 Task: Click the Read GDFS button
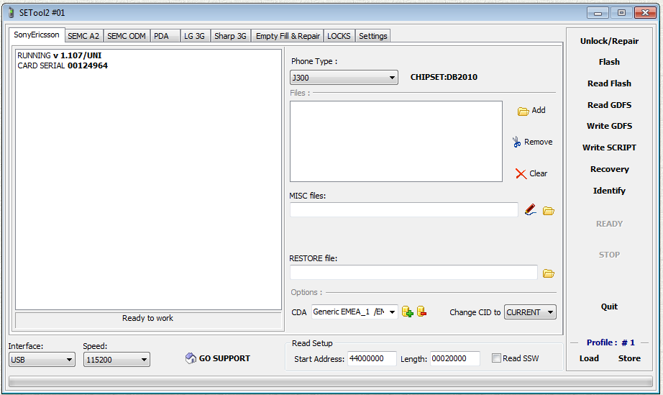tap(609, 105)
